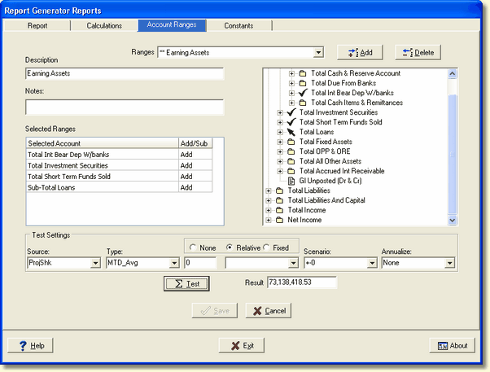
Task: Click the folder icon beside Net Income
Action: point(281,220)
